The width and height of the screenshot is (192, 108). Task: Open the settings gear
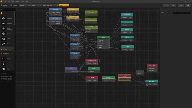188,5
